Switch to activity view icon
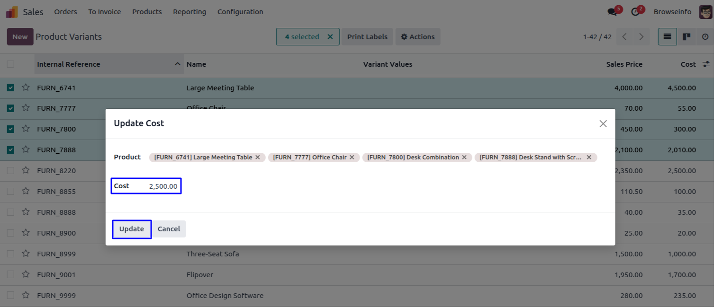The image size is (714, 307). click(705, 37)
